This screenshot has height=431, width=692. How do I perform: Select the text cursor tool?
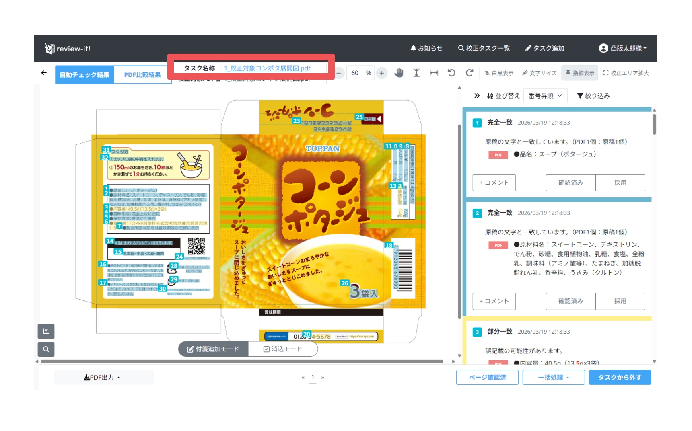pyautogui.click(x=416, y=73)
